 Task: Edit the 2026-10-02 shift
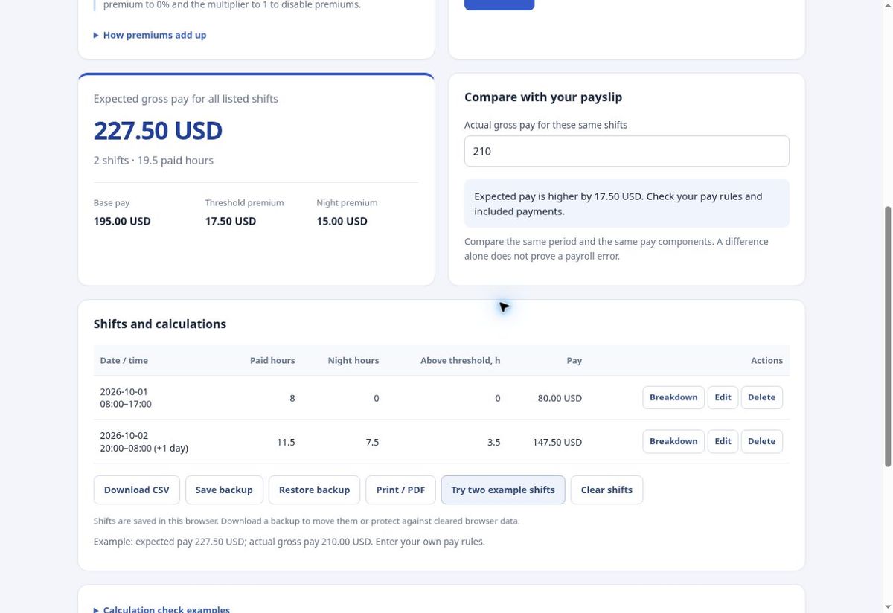723,441
